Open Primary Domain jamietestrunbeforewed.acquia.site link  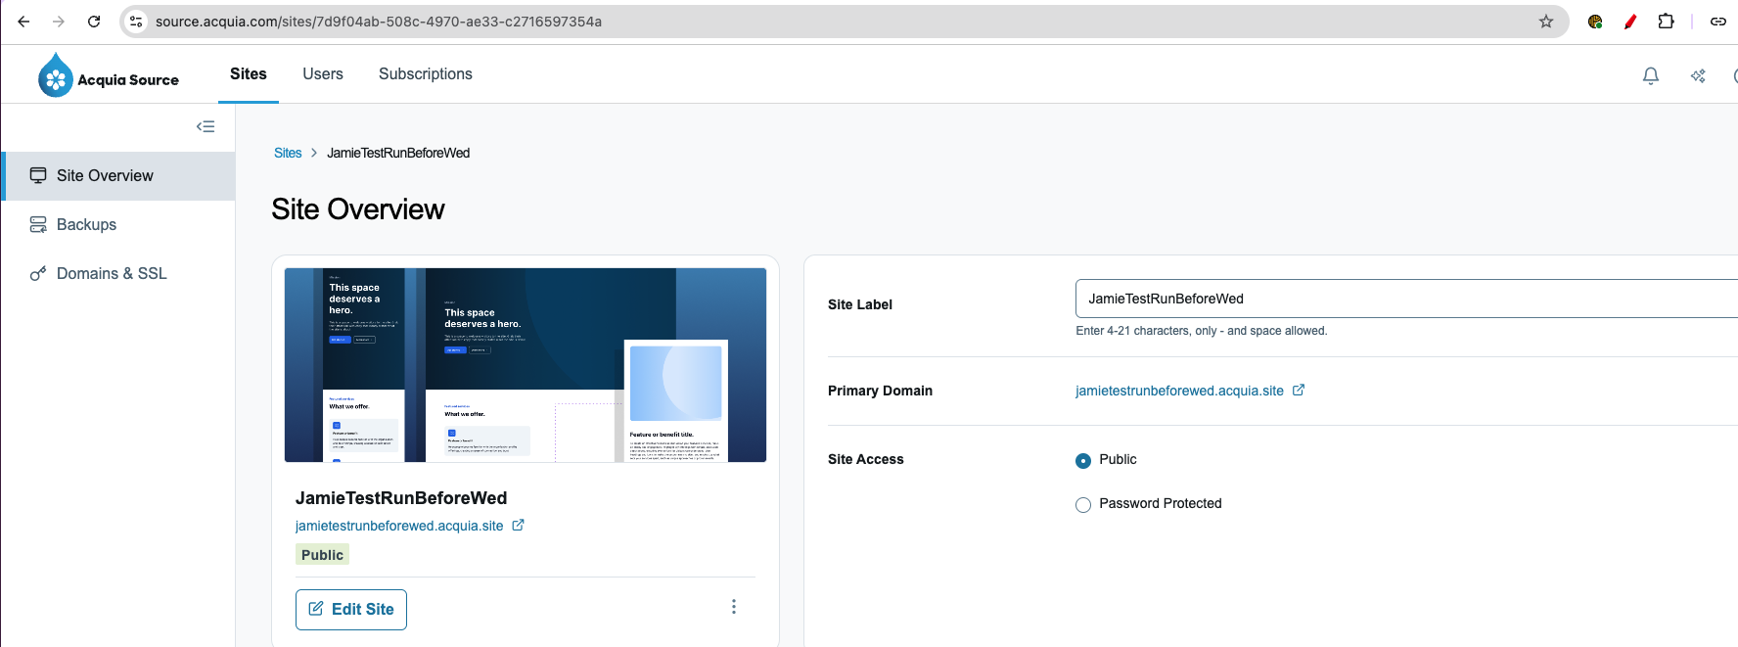[x=1179, y=391]
